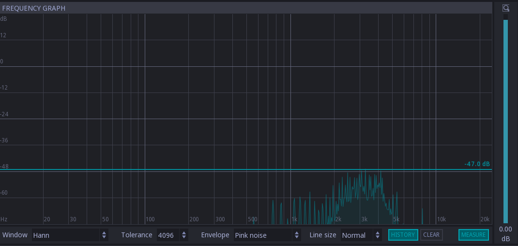Viewport: 518px width, 246px height.
Task: Click the Envelope text label
Action: pyautogui.click(x=215, y=235)
